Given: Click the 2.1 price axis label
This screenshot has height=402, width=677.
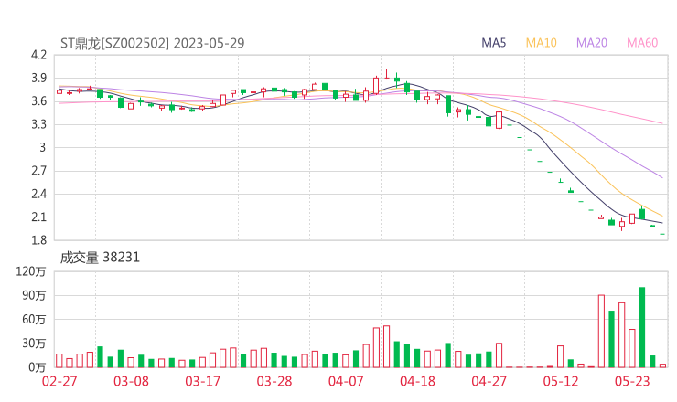Looking at the screenshot, I should tap(38, 217).
